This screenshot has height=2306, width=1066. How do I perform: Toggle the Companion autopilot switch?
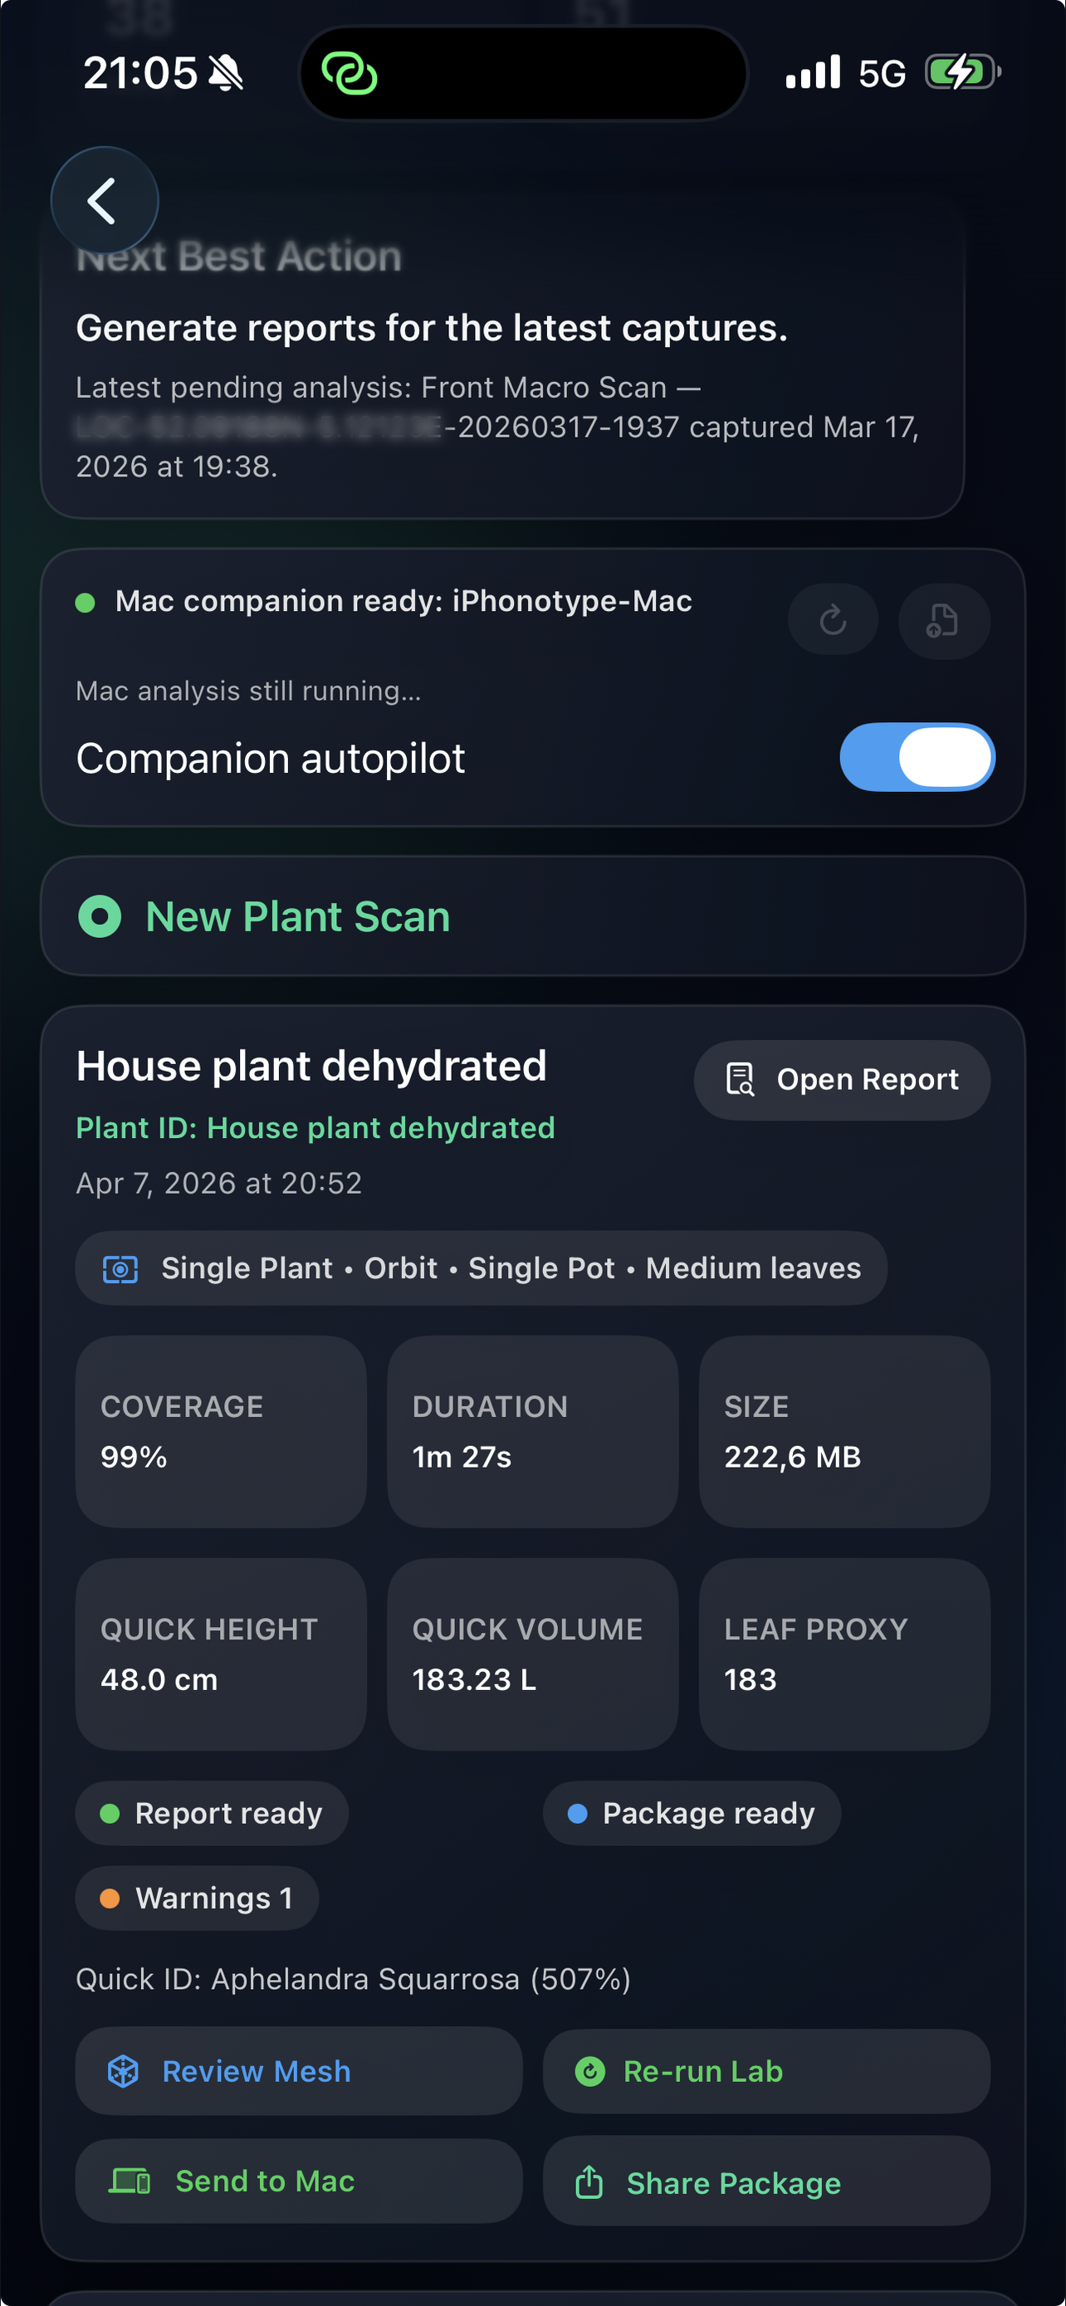click(917, 757)
